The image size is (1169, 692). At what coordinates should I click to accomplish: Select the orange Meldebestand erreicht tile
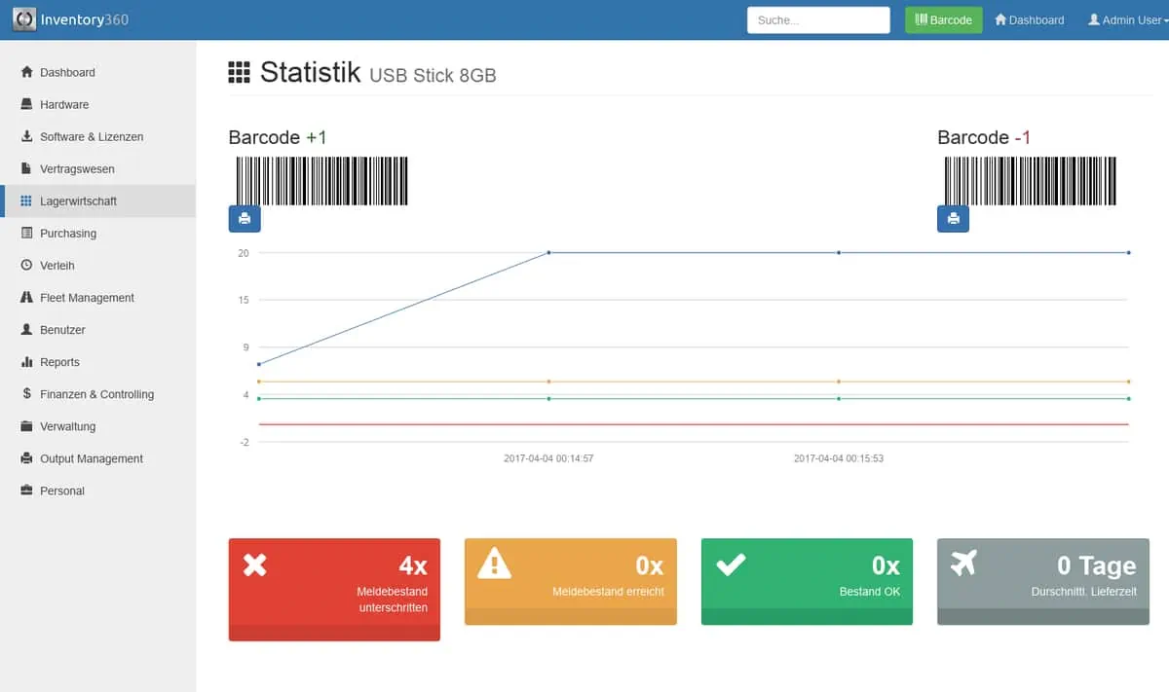570,581
